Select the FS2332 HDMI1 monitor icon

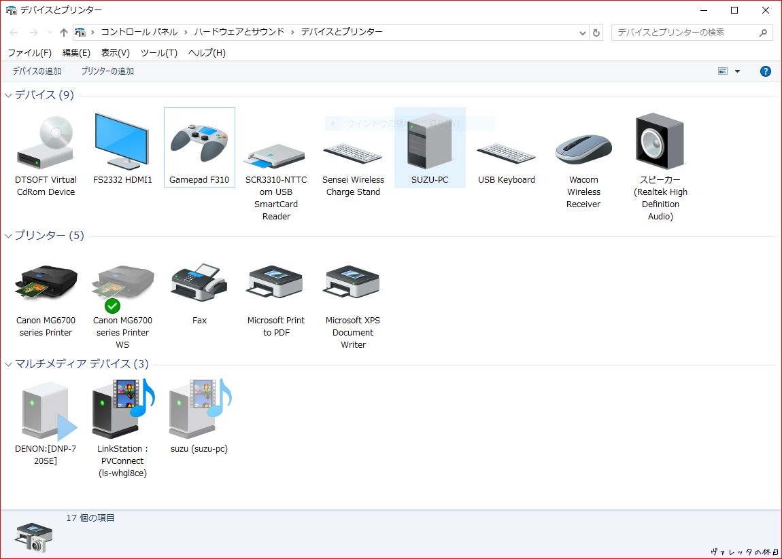[x=122, y=141]
